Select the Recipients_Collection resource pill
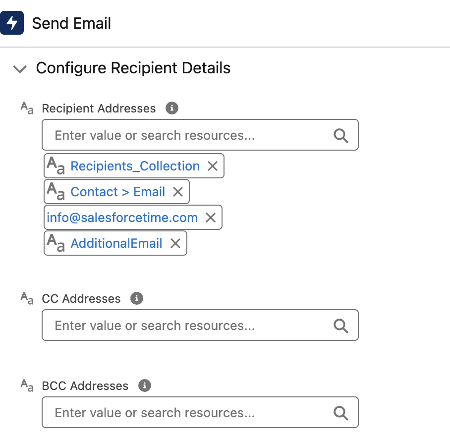This screenshot has height=439, width=450. click(135, 166)
